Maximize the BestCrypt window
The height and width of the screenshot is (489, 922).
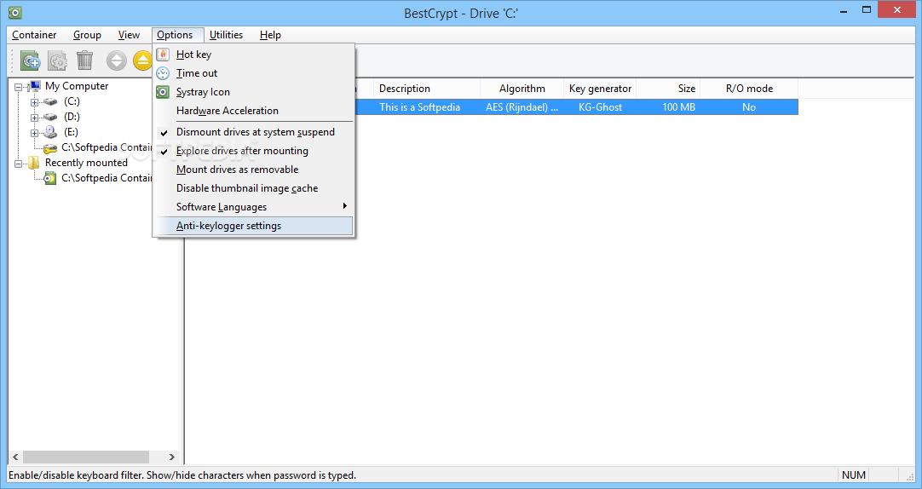(x=866, y=10)
